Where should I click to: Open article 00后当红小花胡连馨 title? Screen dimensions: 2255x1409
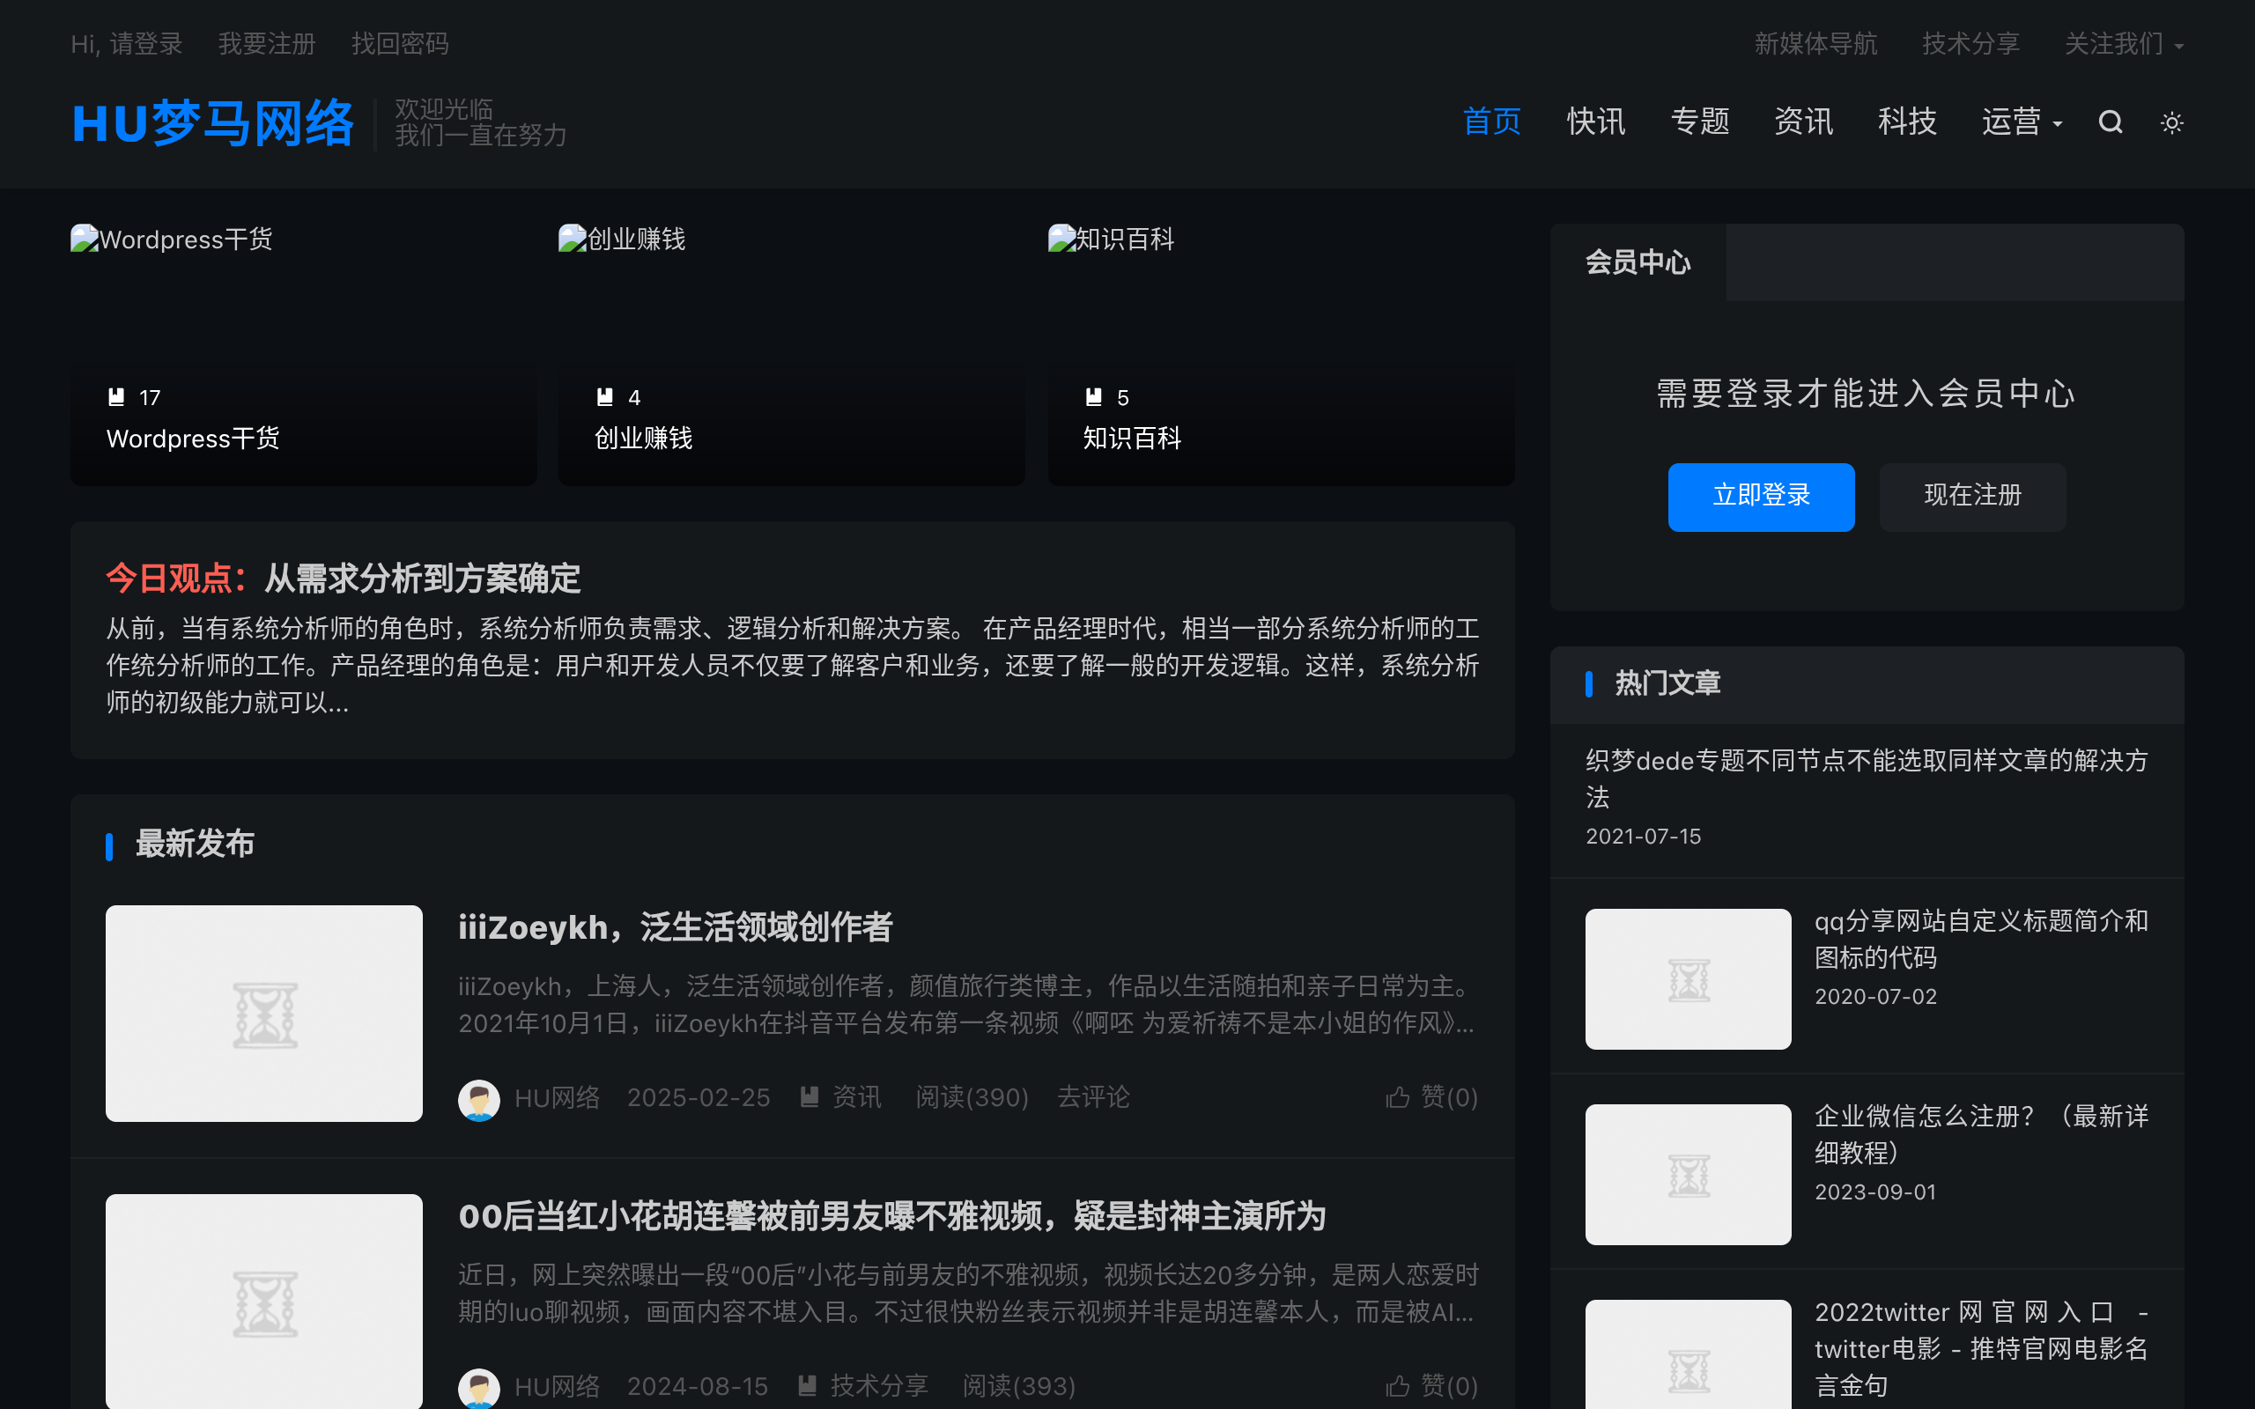pyautogui.click(x=891, y=1216)
